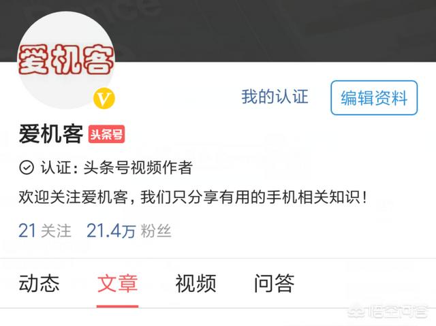This screenshot has width=436, height=326.
Task: Tap the 爱机客 circular profile avatar
Action: [66, 60]
